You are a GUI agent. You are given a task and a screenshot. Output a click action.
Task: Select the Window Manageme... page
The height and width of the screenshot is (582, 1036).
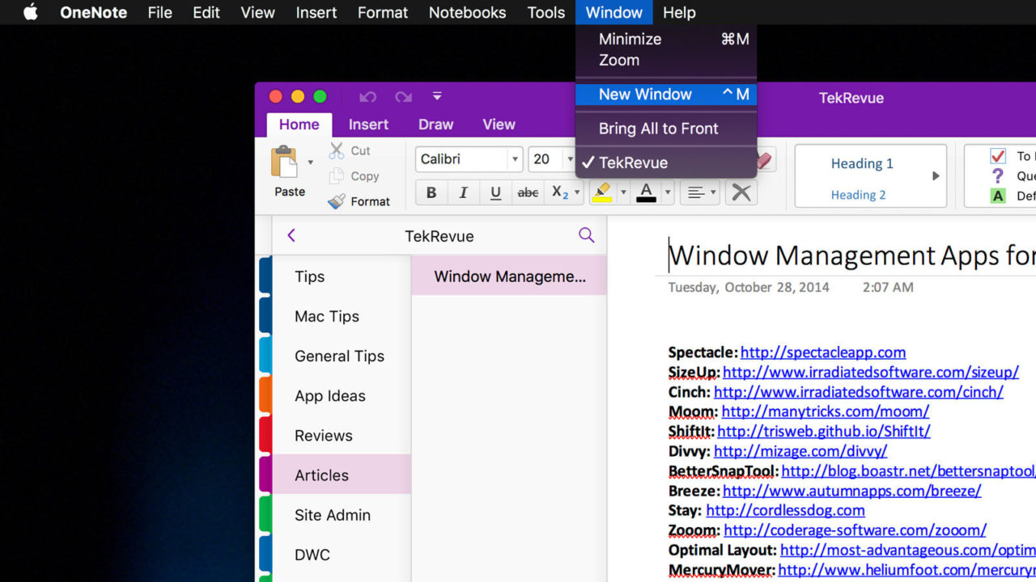point(509,276)
